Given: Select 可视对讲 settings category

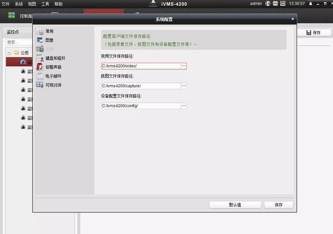Looking at the screenshot, I should tap(53, 85).
